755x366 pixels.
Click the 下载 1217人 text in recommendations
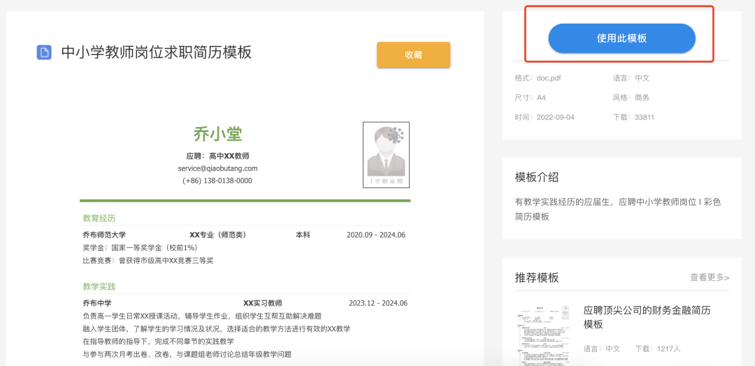657,349
